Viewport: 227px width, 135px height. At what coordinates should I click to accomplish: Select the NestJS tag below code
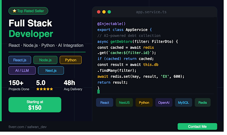(x=124, y=103)
